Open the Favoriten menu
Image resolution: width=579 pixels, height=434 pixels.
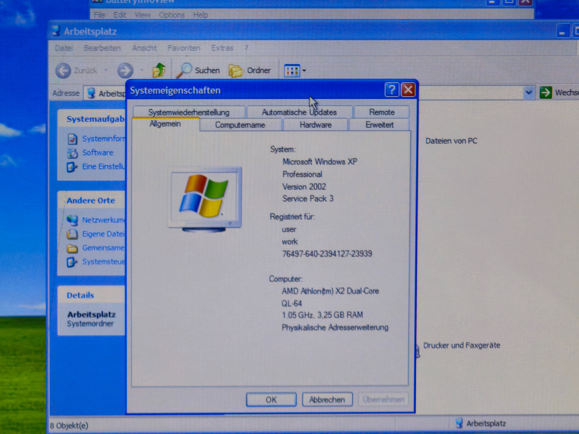coord(183,48)
